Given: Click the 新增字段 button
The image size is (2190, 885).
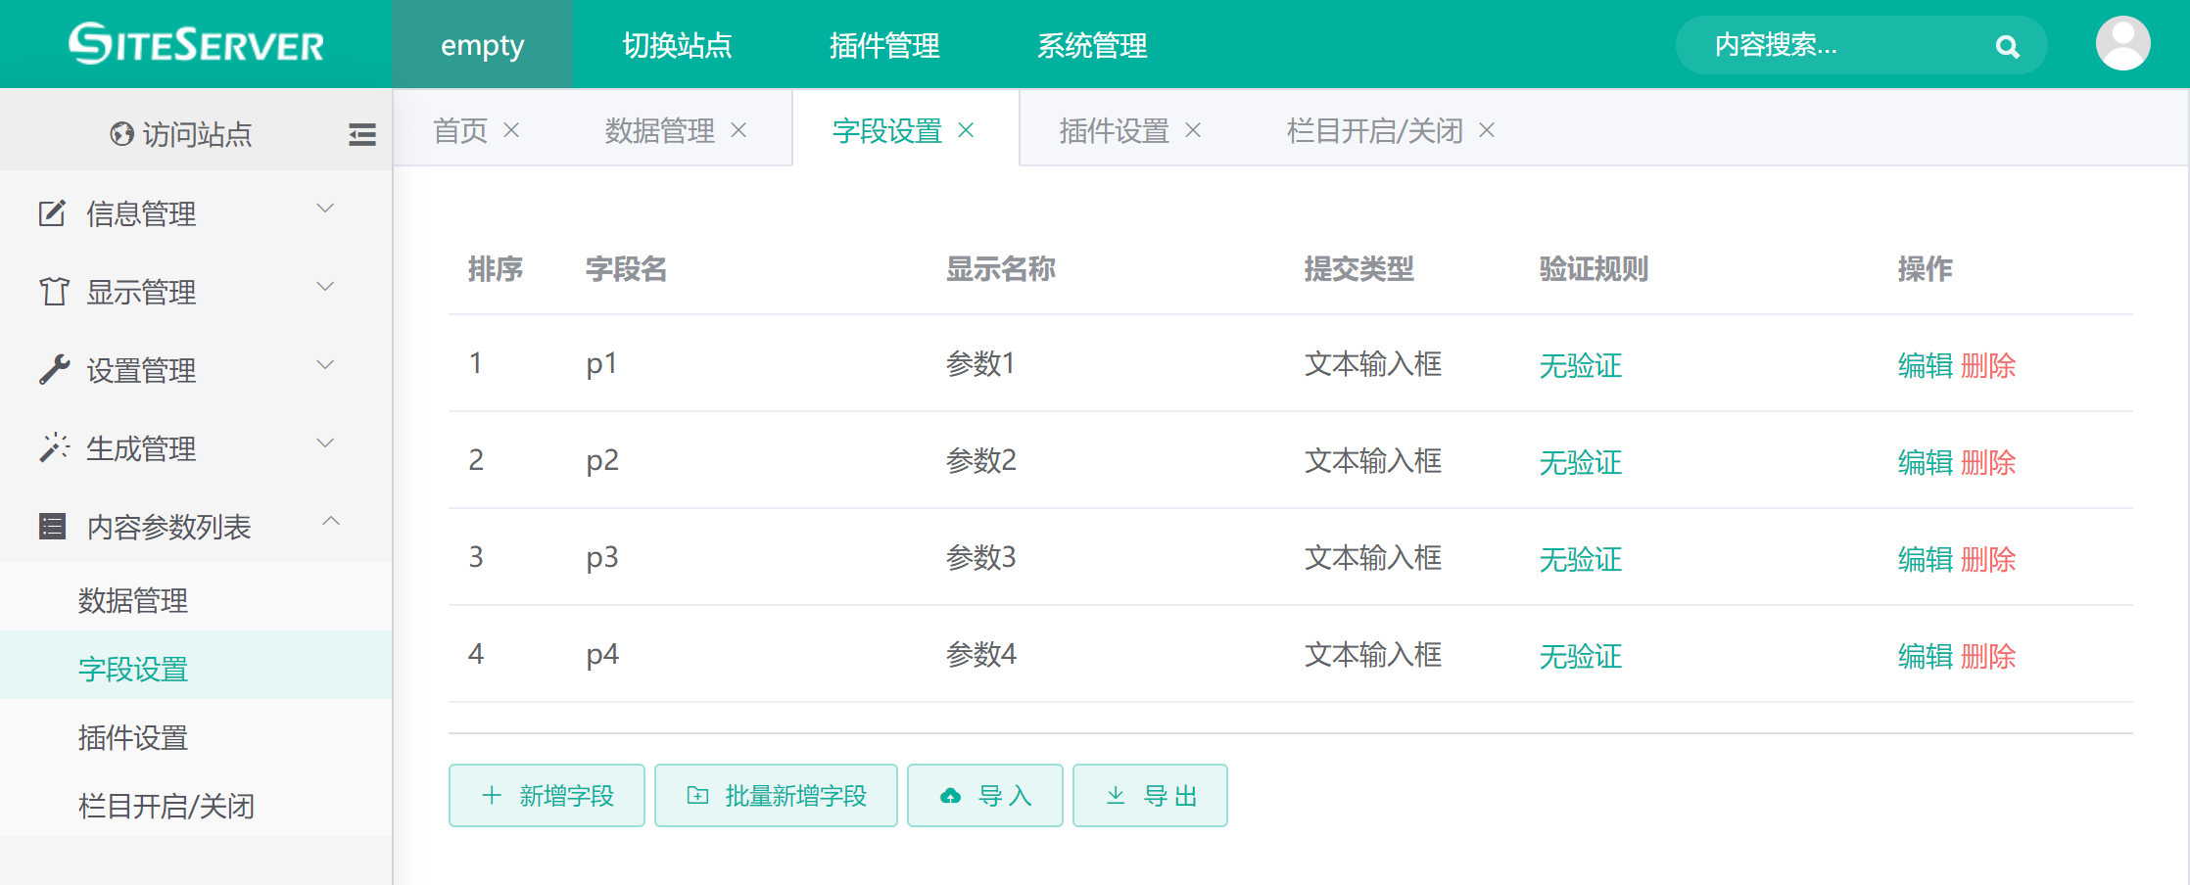Looking at the screenshot, I should point(547,795).
